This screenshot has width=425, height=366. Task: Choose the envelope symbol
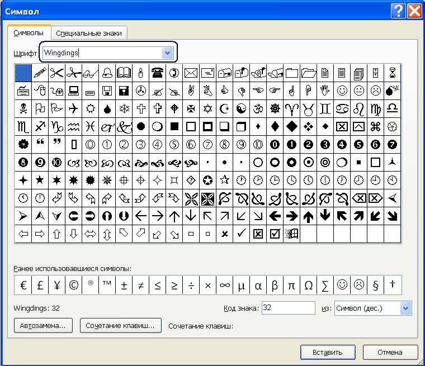coord(191,73)
